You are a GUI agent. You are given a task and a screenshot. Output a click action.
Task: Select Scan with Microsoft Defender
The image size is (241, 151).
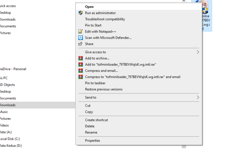click(139, 38)
